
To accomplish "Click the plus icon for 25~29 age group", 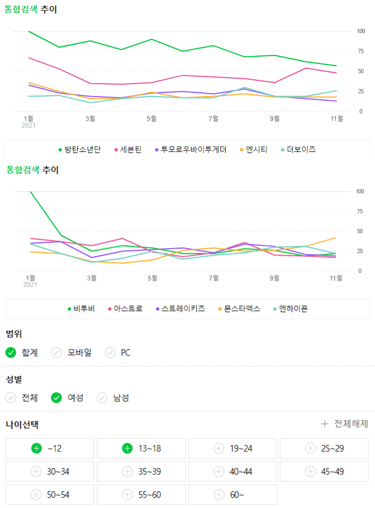I will 310,448.
